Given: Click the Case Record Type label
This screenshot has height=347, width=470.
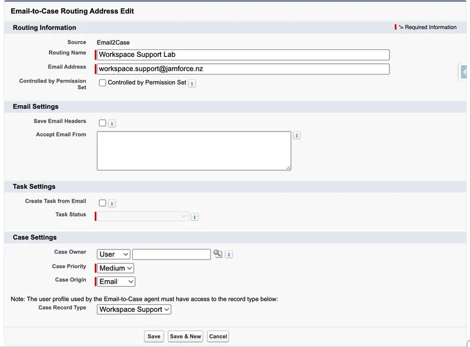Looking at the screenshot, I should [x=62, y=308].
